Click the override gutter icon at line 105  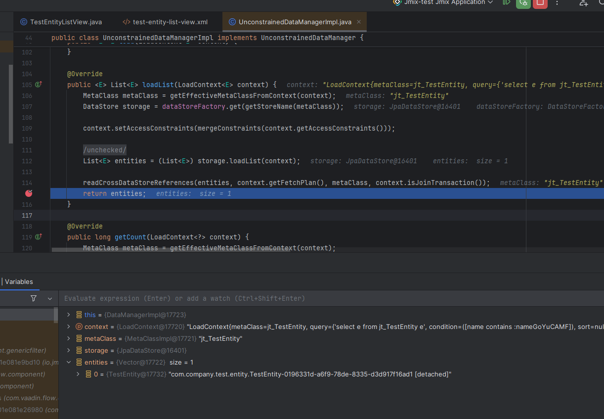point(39,85)
